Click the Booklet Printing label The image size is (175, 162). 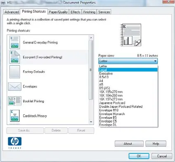point(33,101)
